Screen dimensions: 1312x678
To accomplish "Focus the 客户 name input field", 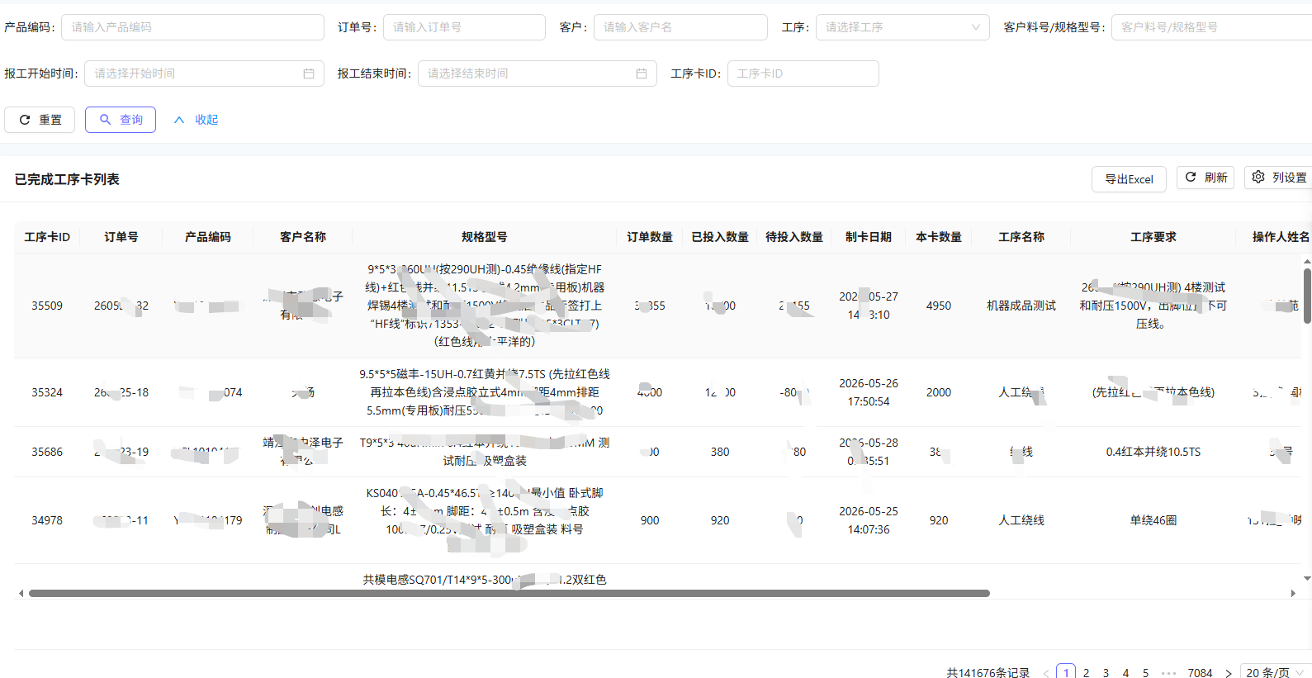I will click(680, 27).
